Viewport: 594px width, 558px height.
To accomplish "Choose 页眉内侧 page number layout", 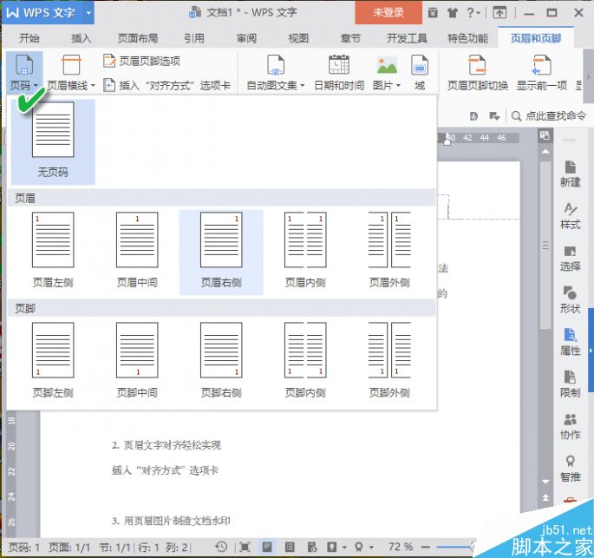I will point(305,251).
